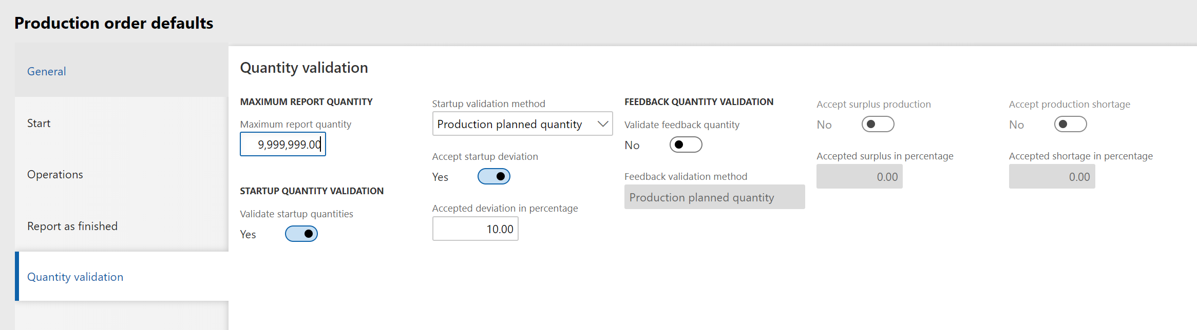Image resolution: width=1197 pixels, height=330 pixels.
Task: Click Accepted shortage in percentage field
Action: 1052,177
